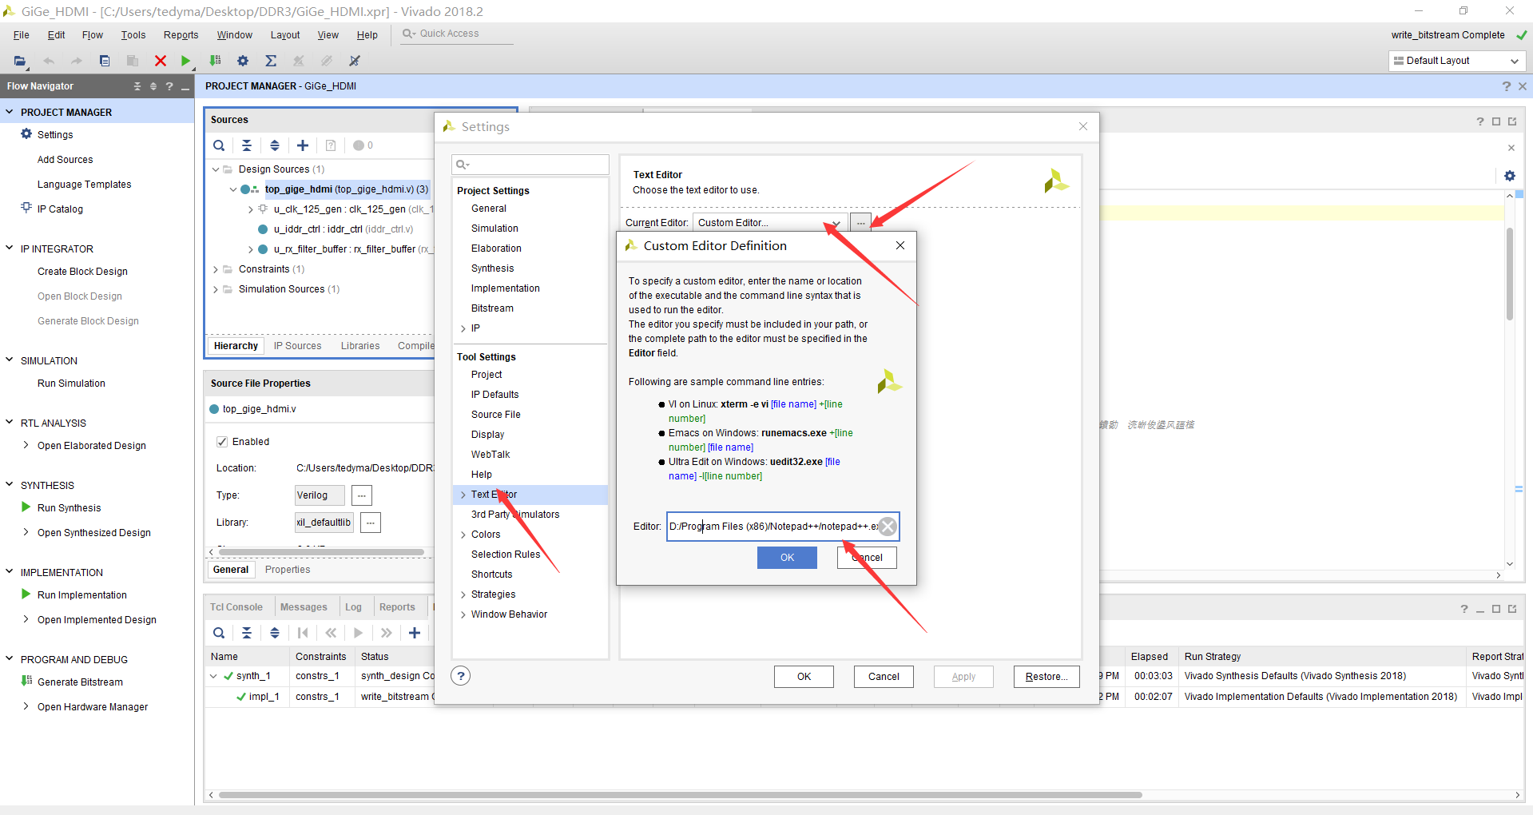Click the green Run toolbar icon
Screen dimensions: 1533x815
click(x=186, y=61)
